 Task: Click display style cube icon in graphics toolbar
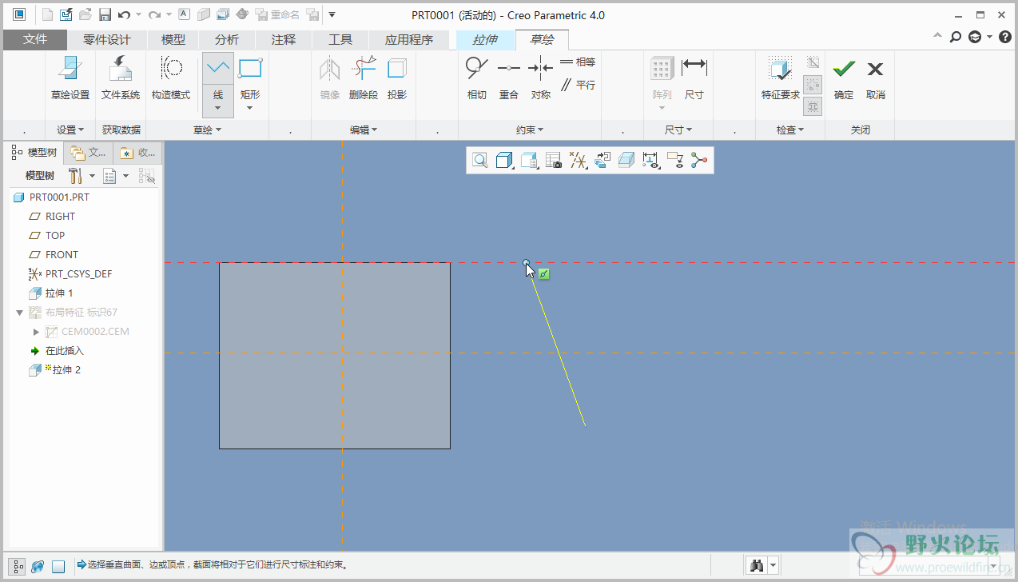504,161
